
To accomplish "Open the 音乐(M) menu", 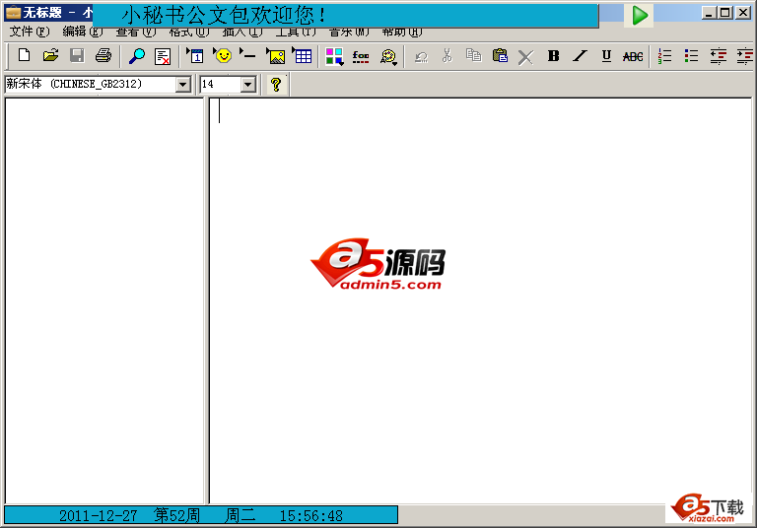I will [349, 33].
